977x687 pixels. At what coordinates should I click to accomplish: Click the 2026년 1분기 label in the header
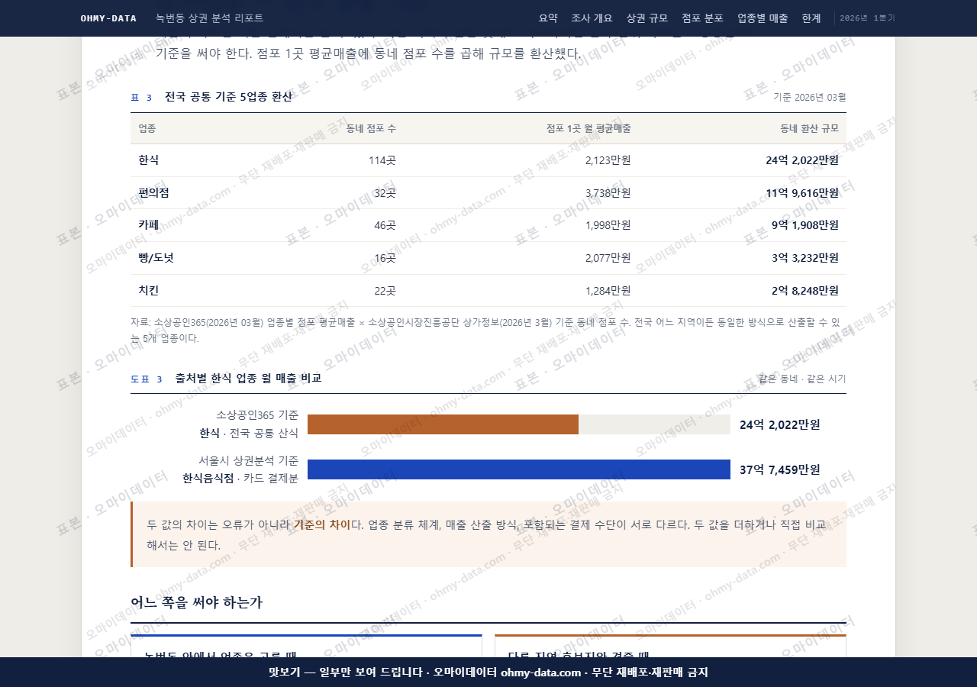click(x=867, y=18)
